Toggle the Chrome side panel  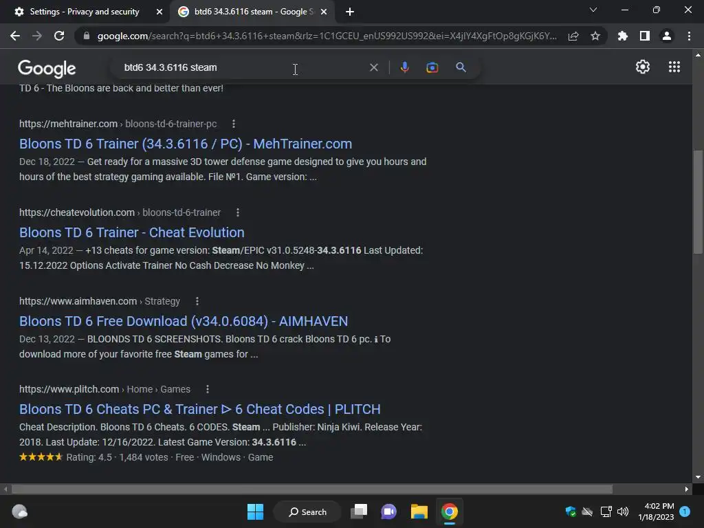[645, 36]
